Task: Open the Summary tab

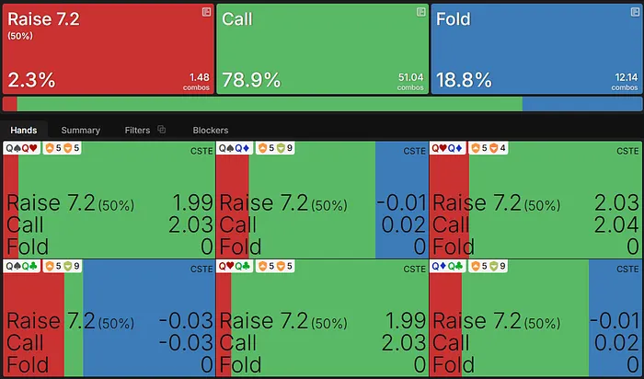Action: (x=81, y=131)
